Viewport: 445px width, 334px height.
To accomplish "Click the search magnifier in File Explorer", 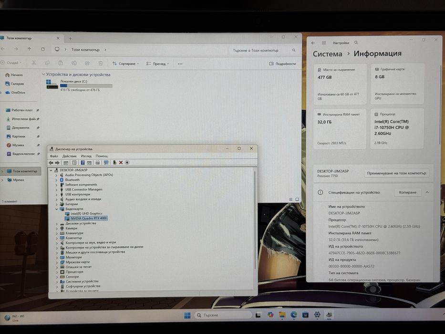I will [x=294, y=50].
